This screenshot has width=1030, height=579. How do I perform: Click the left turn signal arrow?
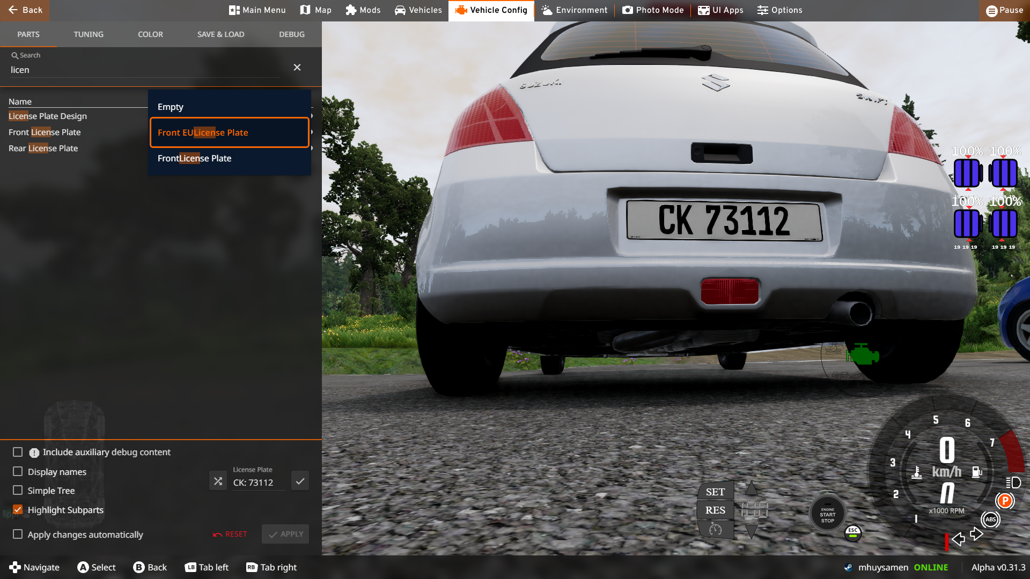click(958, 539)
